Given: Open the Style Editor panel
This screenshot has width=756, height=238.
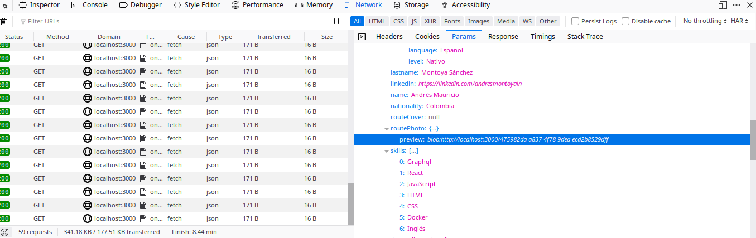Looking at the screenshot, I should pyautogui.click(x=196, y=5).
